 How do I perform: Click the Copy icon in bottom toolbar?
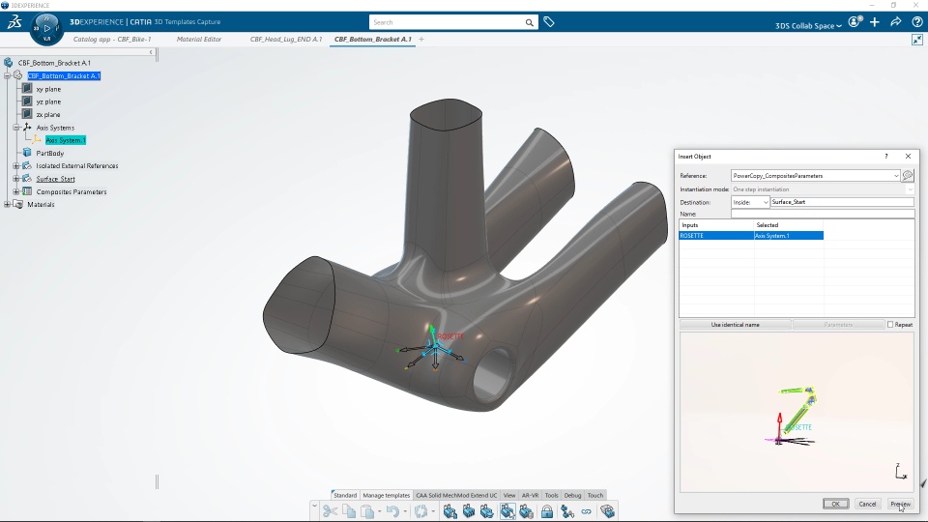(349, 511)
